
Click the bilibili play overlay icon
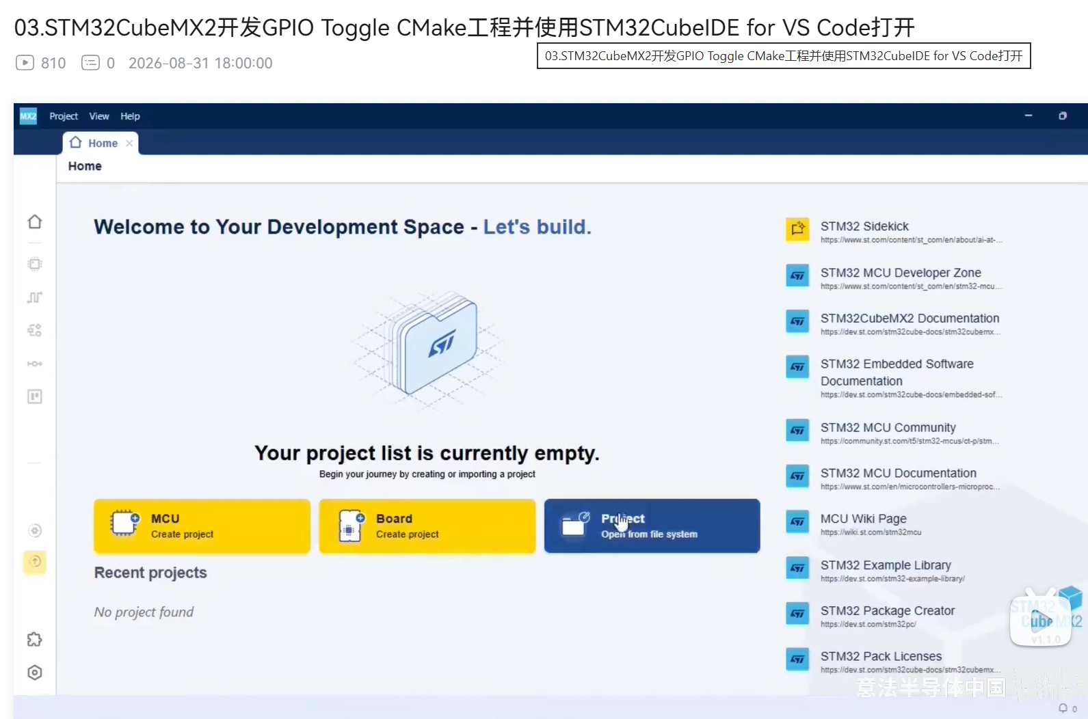click(x=1041, y=619)
